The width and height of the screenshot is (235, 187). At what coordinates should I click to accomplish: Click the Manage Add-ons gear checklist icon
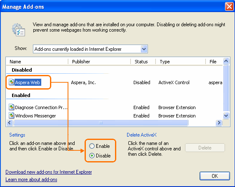click(x=19, y=30)
